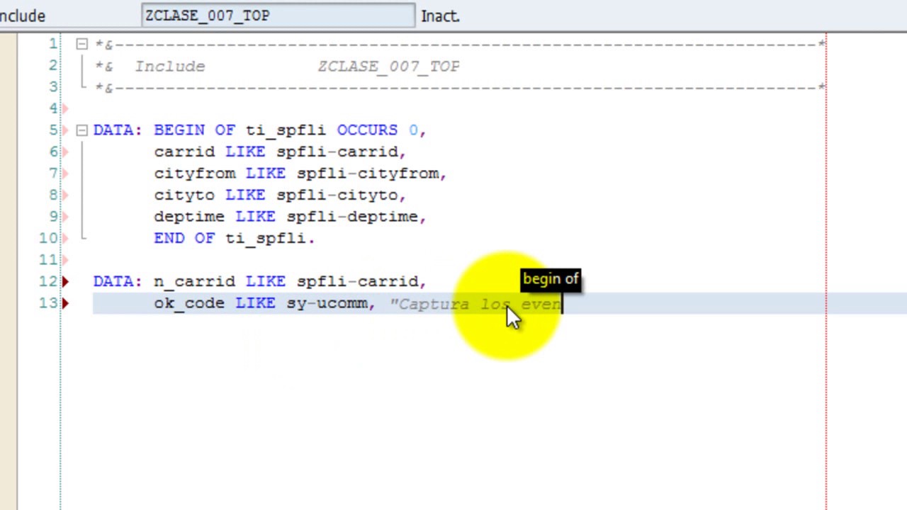Click the change marker on line 12

(65, 281)
